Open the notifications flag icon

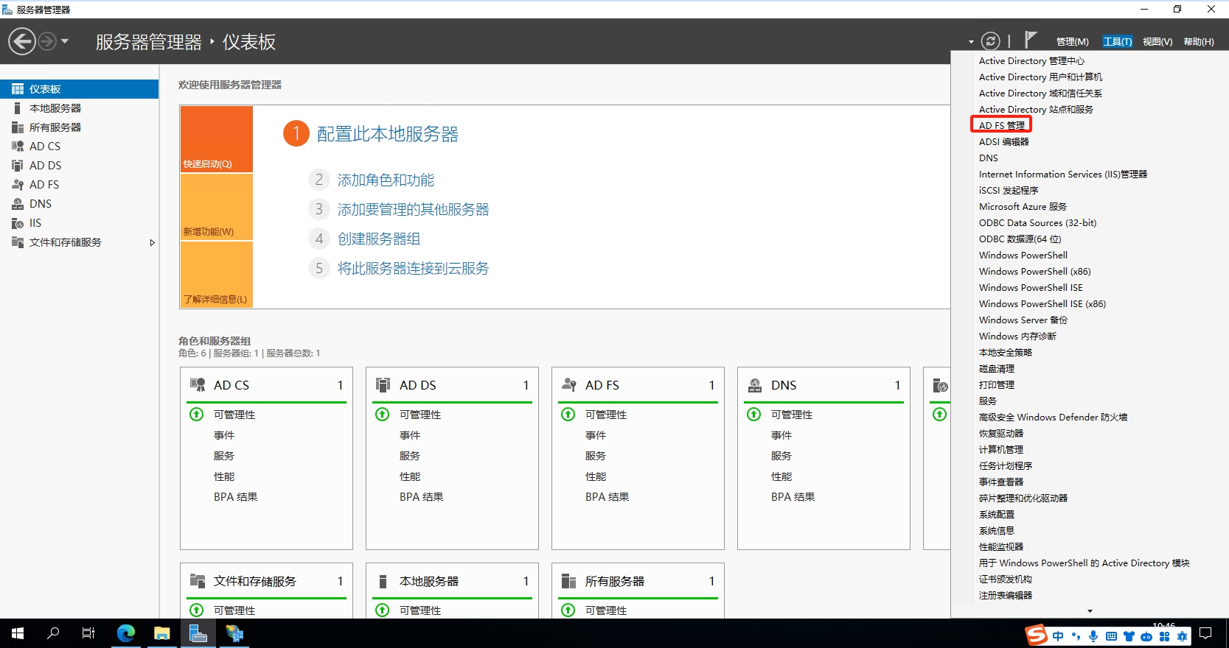click(x=1030, y=40)
